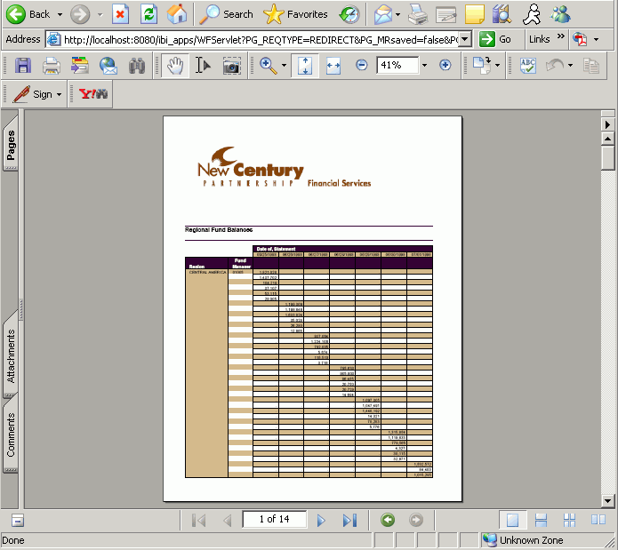Open the Attachments side tab

(11, 355)
